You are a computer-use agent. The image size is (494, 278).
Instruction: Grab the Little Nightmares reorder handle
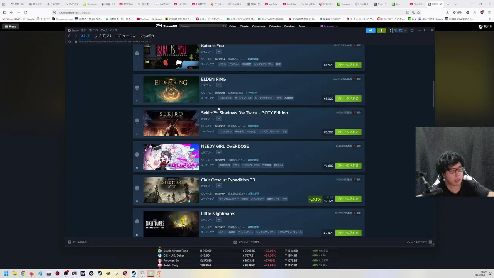coord(137,222)
